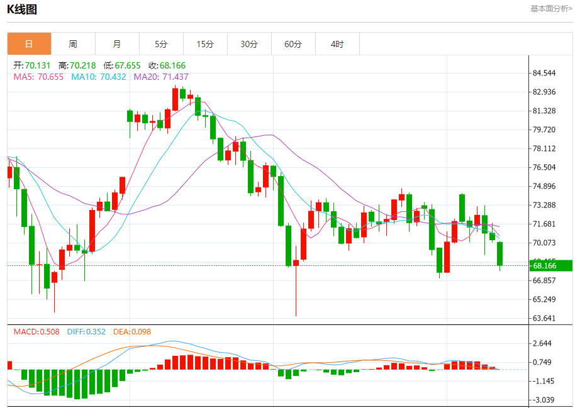Click the high price 70.218 value
Screen dimensions: 580x408
coord(83,65)
